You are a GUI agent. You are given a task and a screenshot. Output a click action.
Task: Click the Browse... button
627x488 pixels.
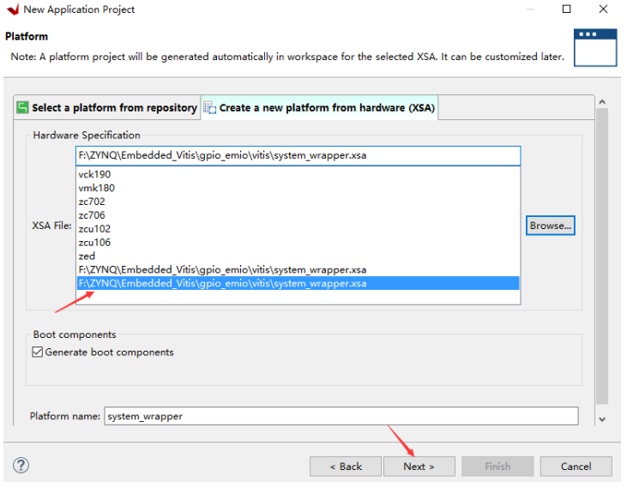[550, 226]
